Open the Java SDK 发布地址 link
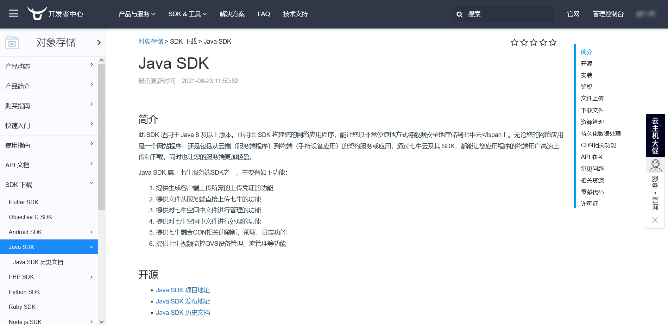668x325 pixels. tap(183, 301)
